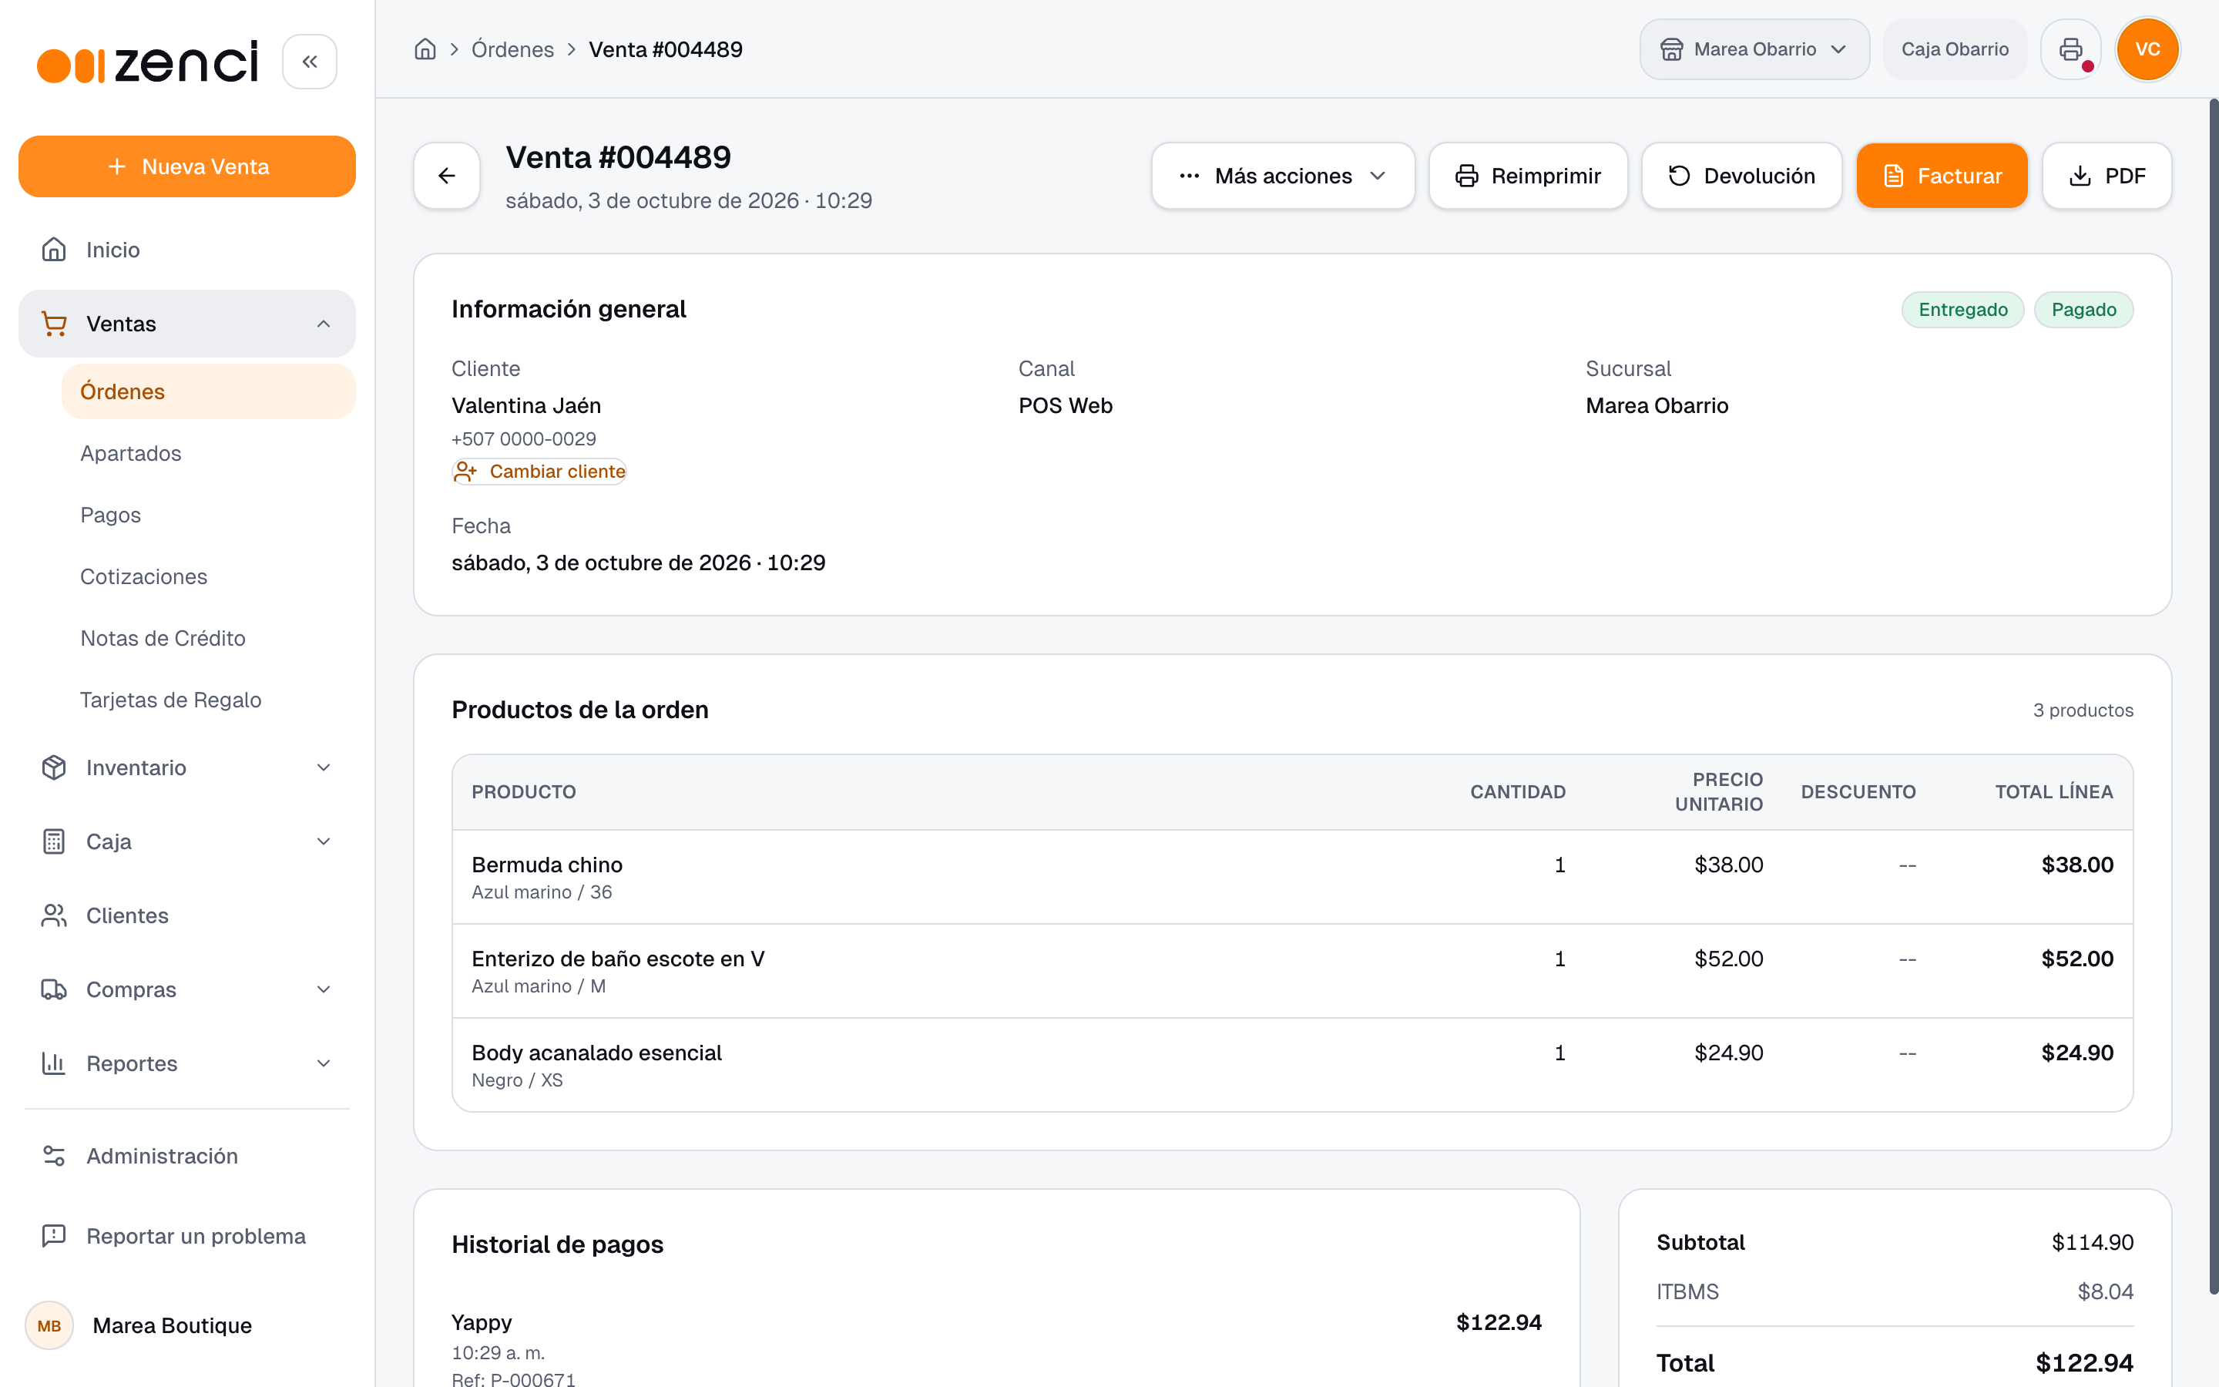Click the Reportes bar chart icon

point(54,1063)
